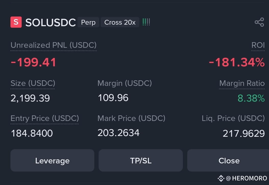The width and height of the screenshot is (269, 185).
Task: Tap the -181.34% ROI value
Action: coord(237,62)
